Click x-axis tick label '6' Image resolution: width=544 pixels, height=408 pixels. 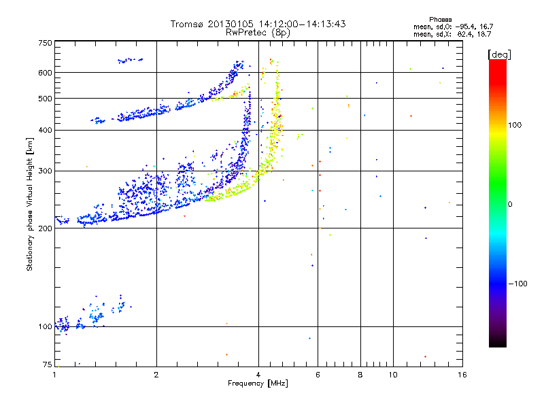point(318,375)
